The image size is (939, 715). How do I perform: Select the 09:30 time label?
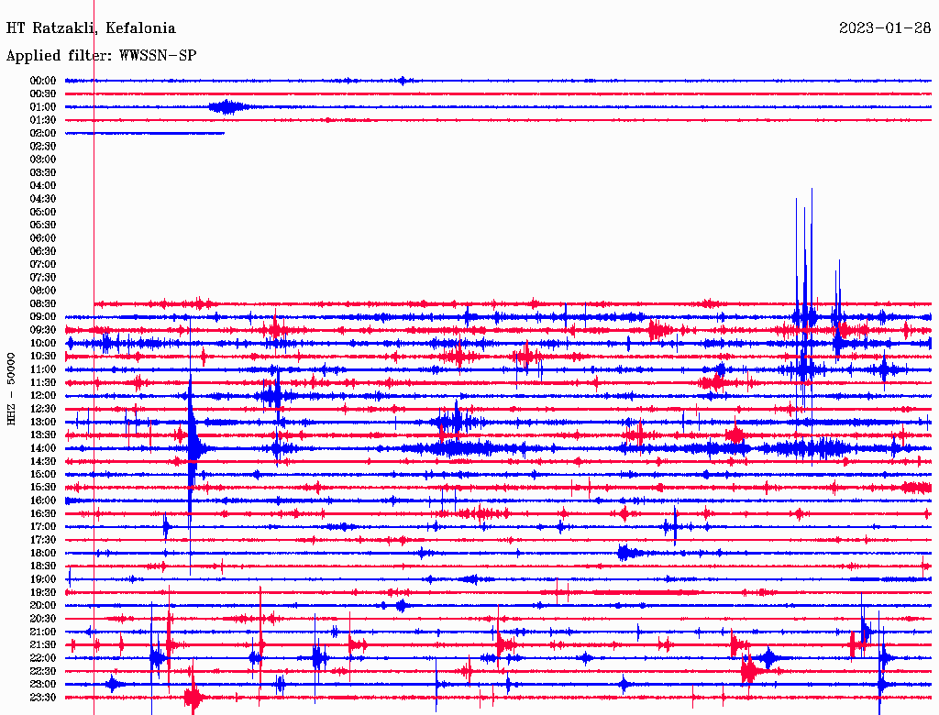(43, 330)
